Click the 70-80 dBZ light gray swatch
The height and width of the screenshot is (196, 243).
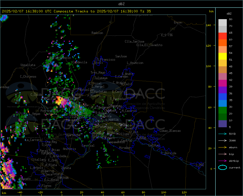[222, 23]
